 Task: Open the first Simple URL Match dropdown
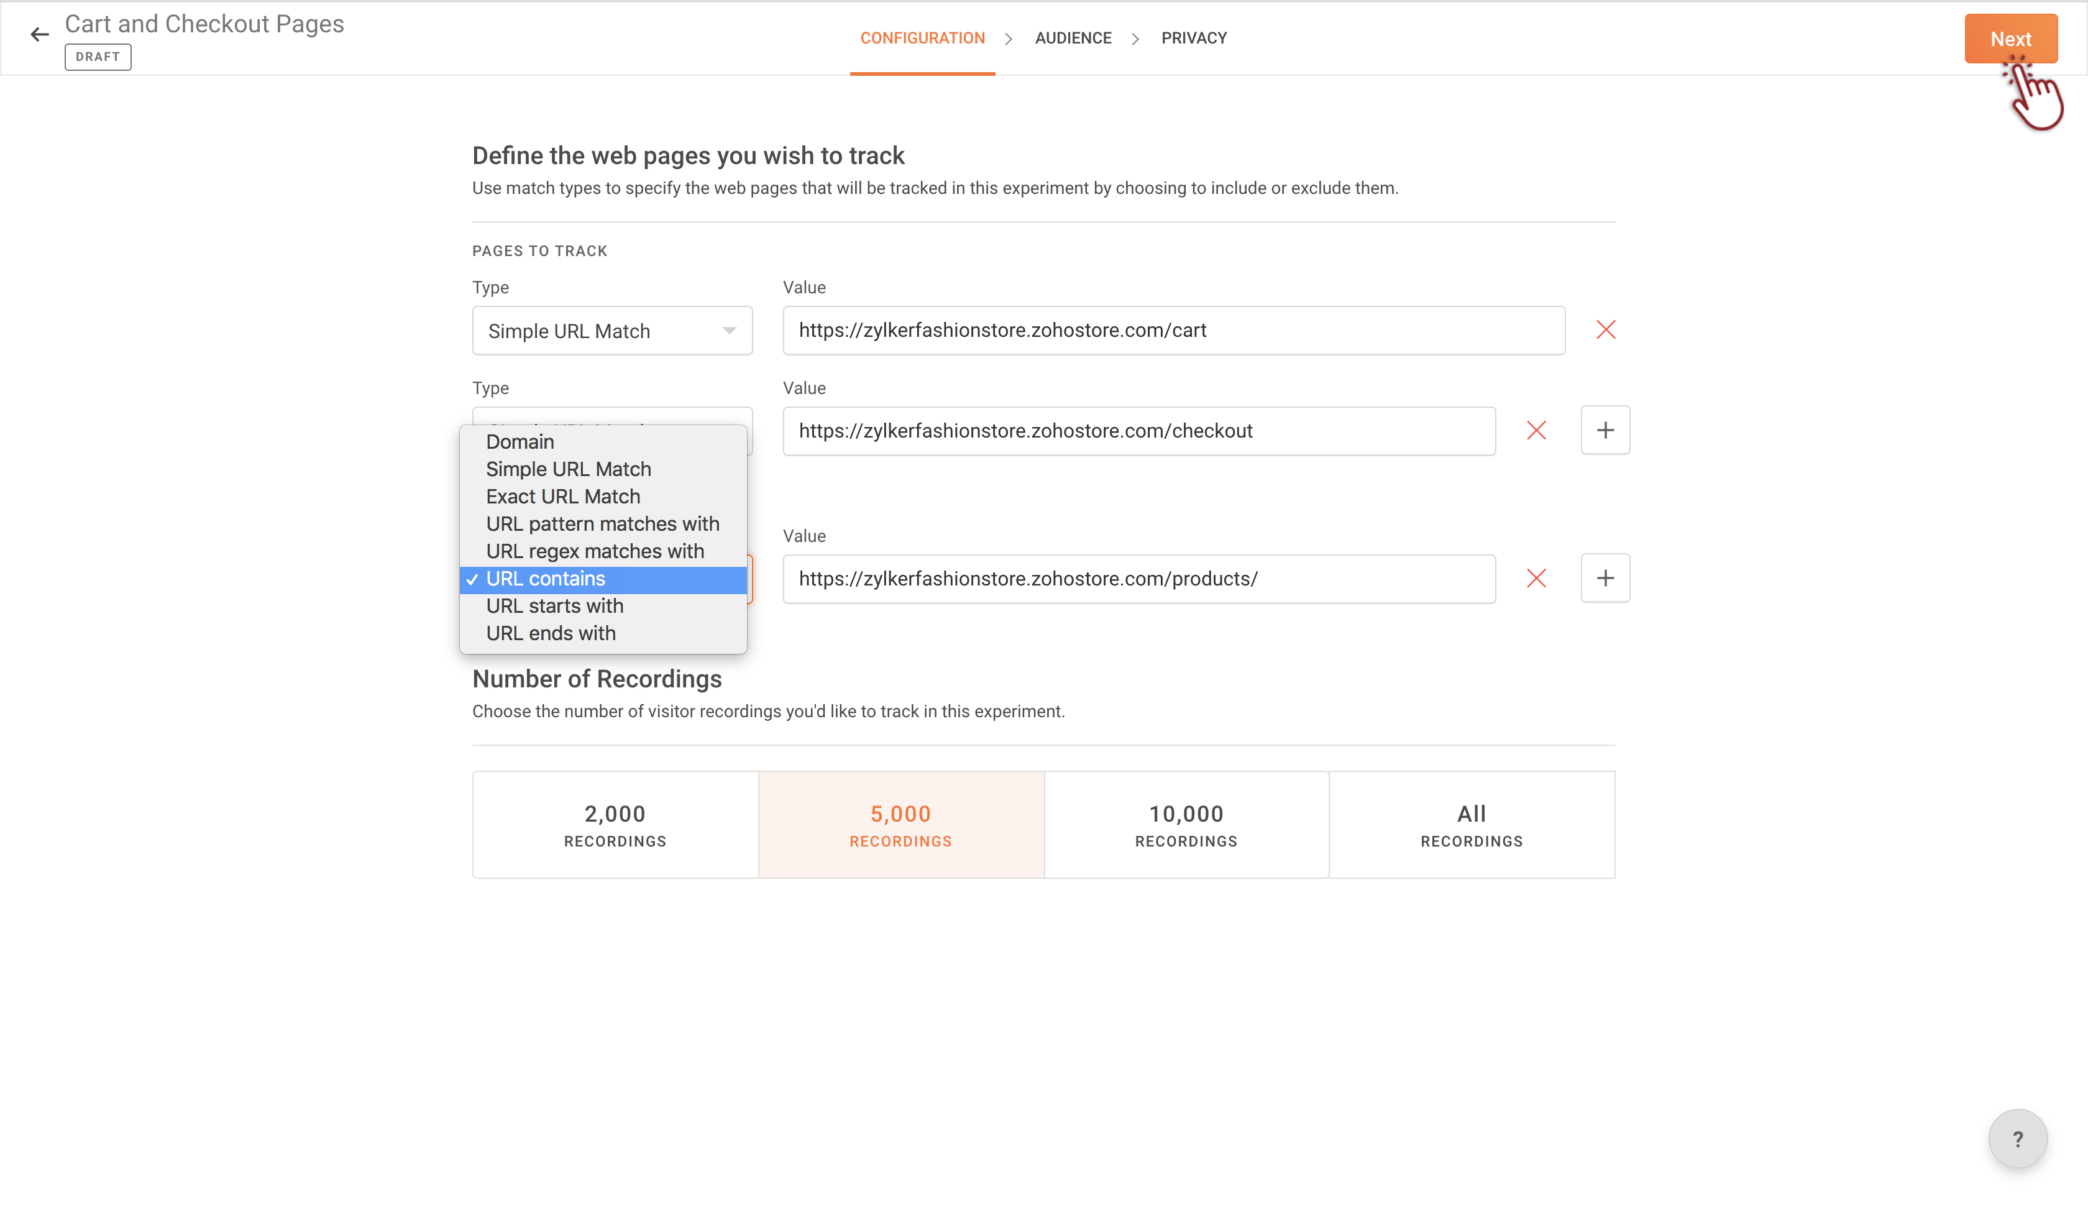coord(611,331)
